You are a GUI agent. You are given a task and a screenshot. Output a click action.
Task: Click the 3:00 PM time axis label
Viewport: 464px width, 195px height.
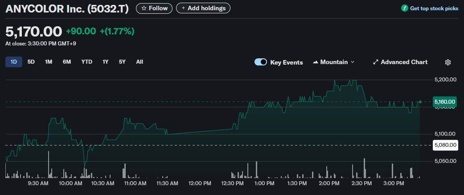pyautogui.click(x=393, y=183)
